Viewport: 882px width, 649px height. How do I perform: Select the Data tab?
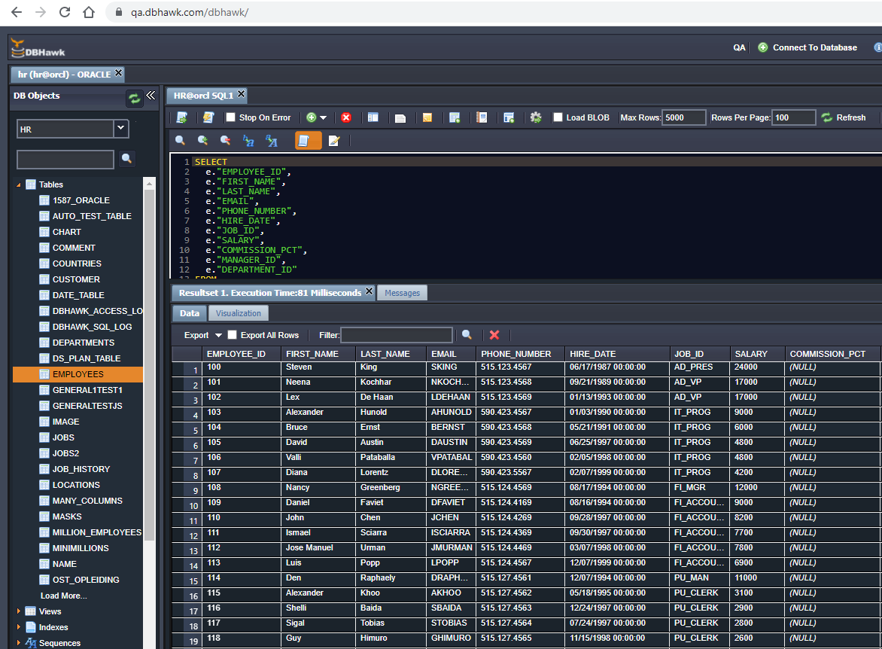[x=190, y=313]
